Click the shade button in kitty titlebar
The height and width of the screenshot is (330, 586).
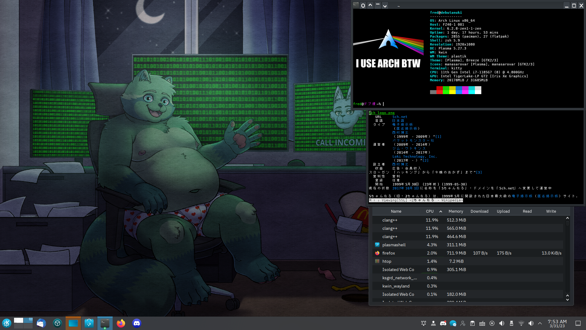click(378, 5)
